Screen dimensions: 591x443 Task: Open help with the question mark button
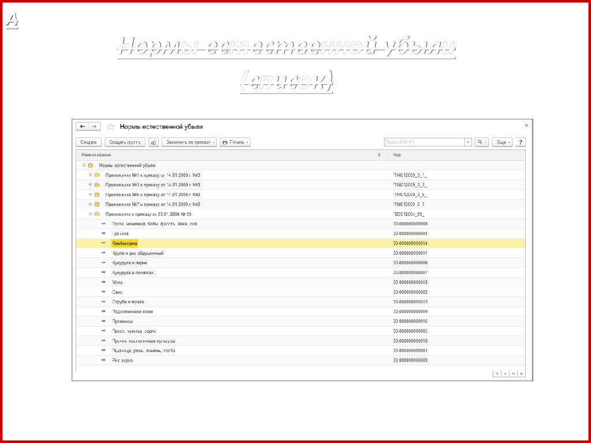[520, 142]
